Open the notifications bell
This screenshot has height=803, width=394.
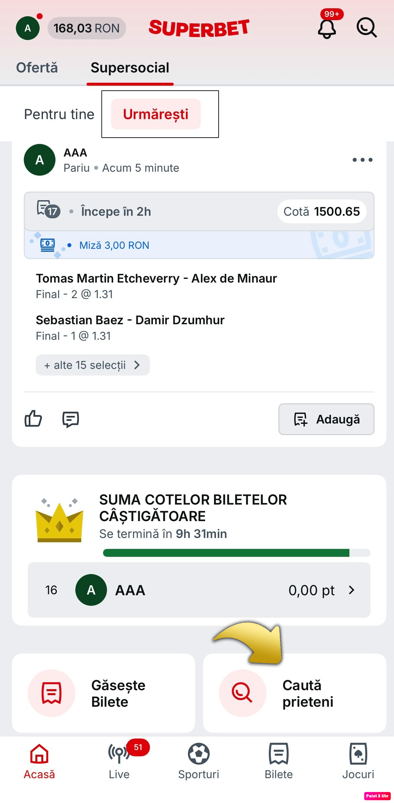coord(327,29)
